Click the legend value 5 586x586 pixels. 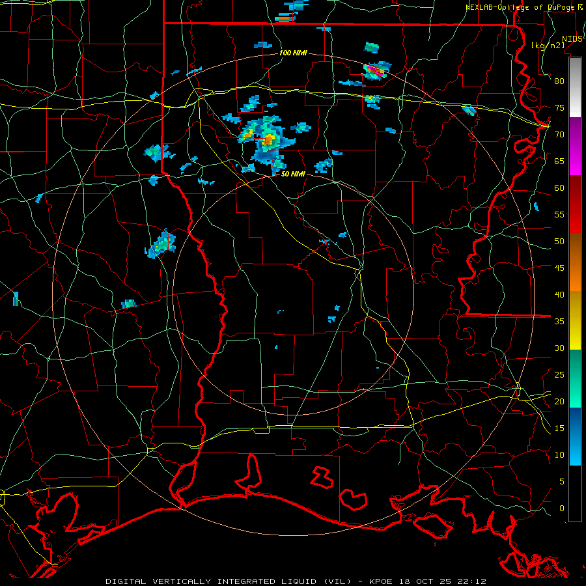pyautogui.click(x=561, y=482)
